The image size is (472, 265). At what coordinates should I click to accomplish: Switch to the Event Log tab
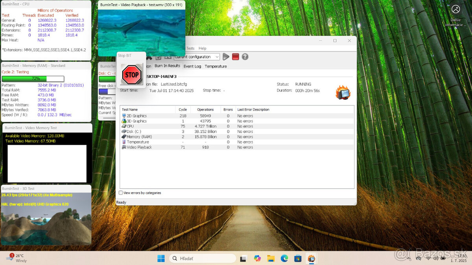click(x=192, y=66)
